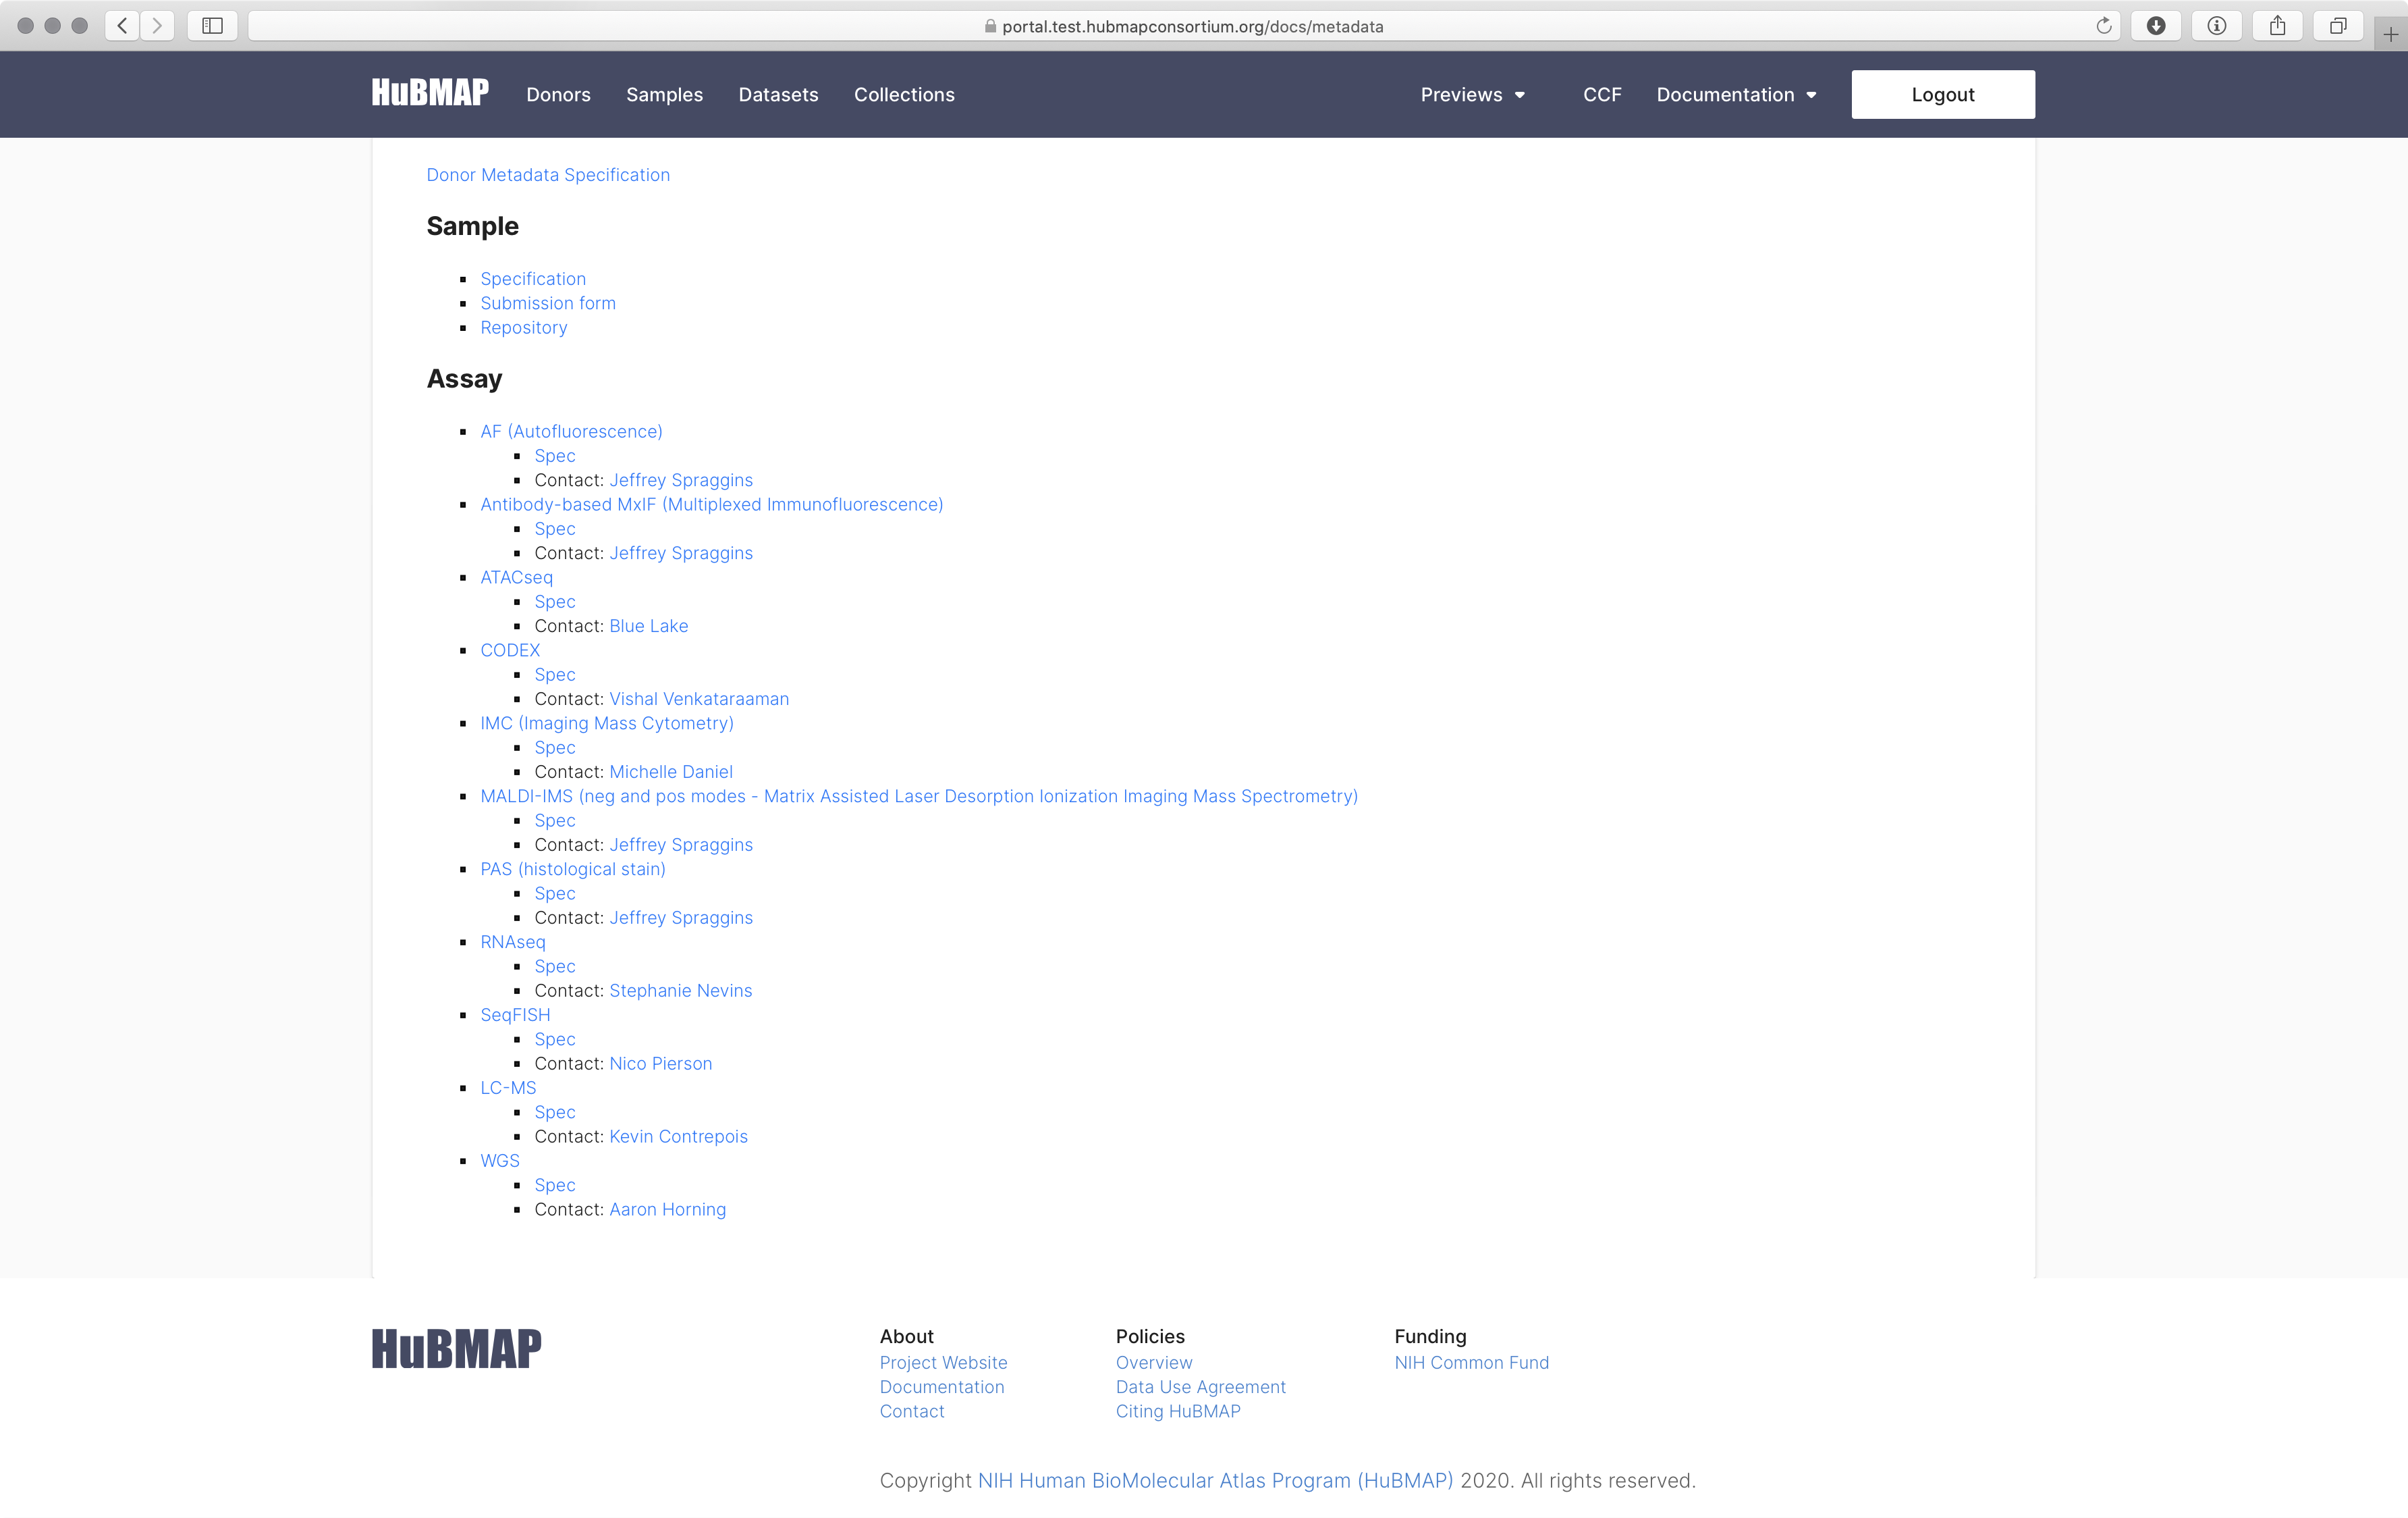2408x1518 pixels.
Task: Show the page information popover
Action: pyautogui.click(x=2217, y=26)
